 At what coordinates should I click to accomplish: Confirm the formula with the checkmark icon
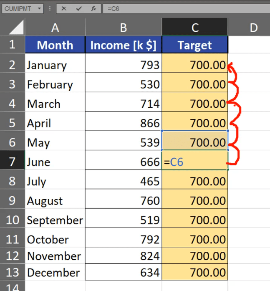(79, 8)
